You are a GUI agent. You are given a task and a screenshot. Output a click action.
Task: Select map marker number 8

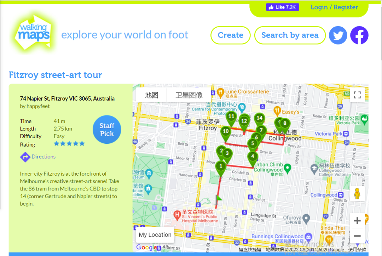285,125
